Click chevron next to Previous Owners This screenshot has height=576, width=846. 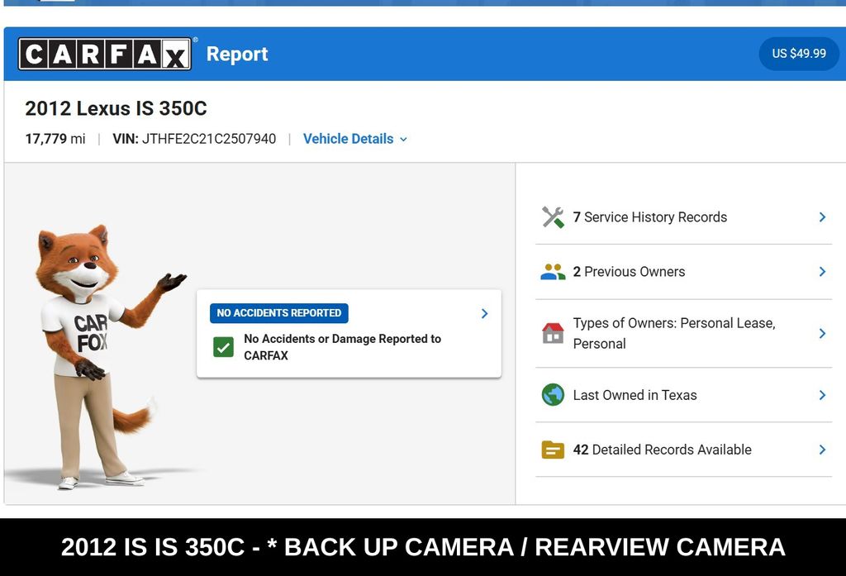tap(822, 272)
